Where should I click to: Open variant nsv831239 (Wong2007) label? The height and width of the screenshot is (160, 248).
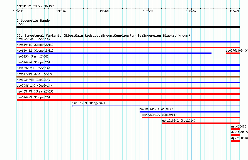point(88,103)
